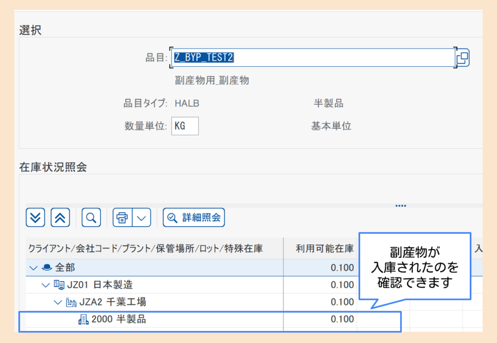Open the search magnifier icon
497x343 pixels.
pos(91,217)
